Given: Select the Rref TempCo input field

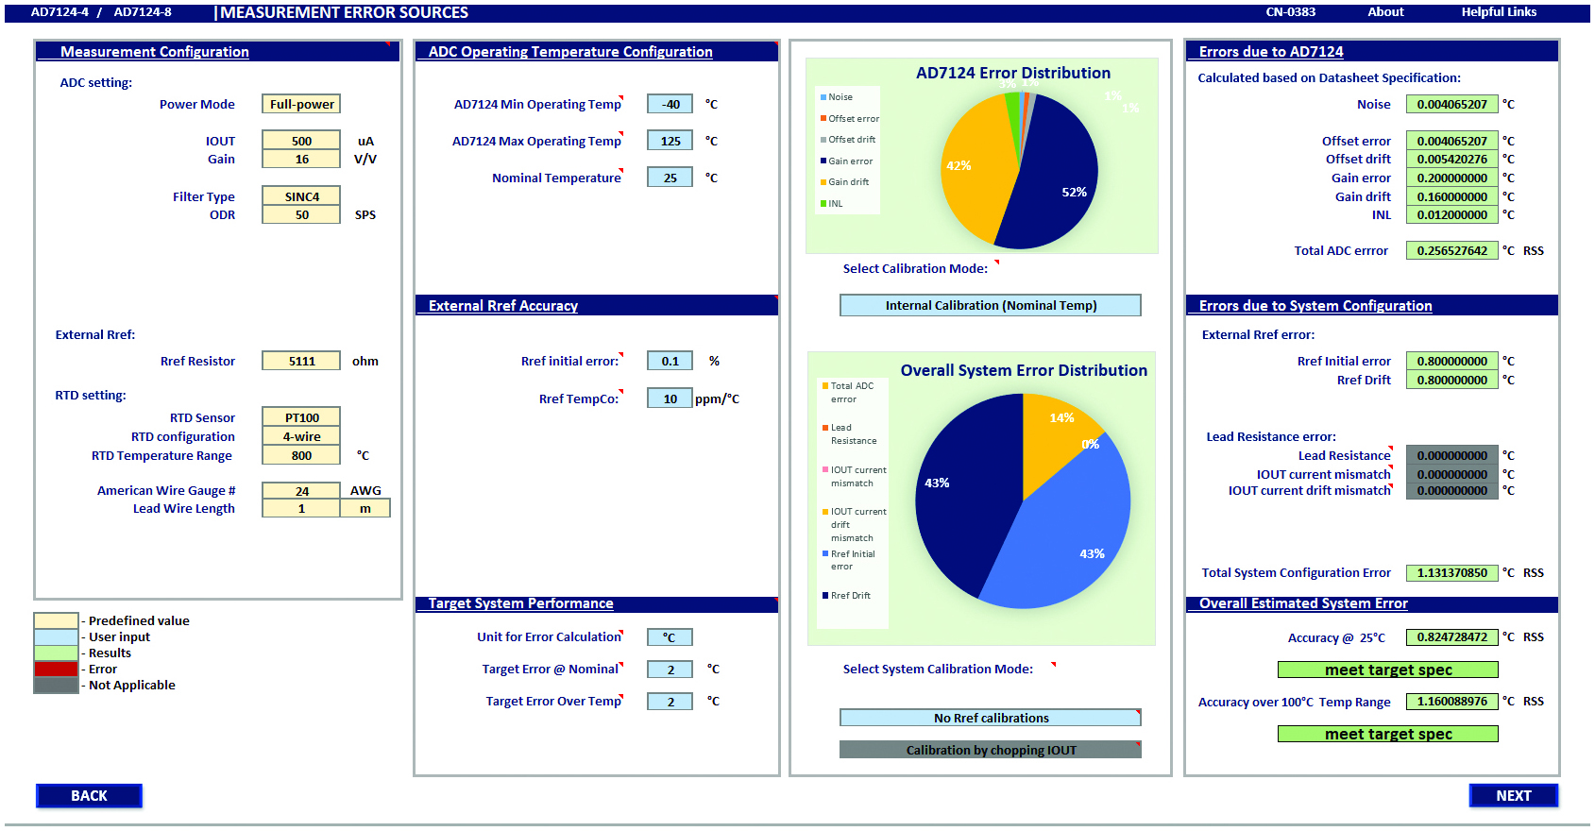Looking at the screenshot, I should click(x=670, y=399).
